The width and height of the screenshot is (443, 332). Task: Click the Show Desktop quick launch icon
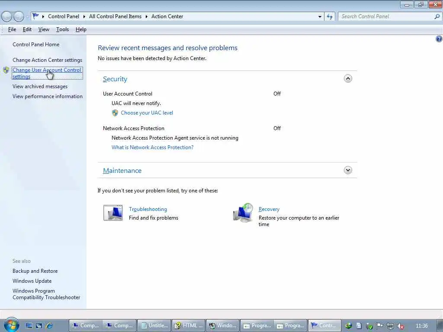coord(29,326)
